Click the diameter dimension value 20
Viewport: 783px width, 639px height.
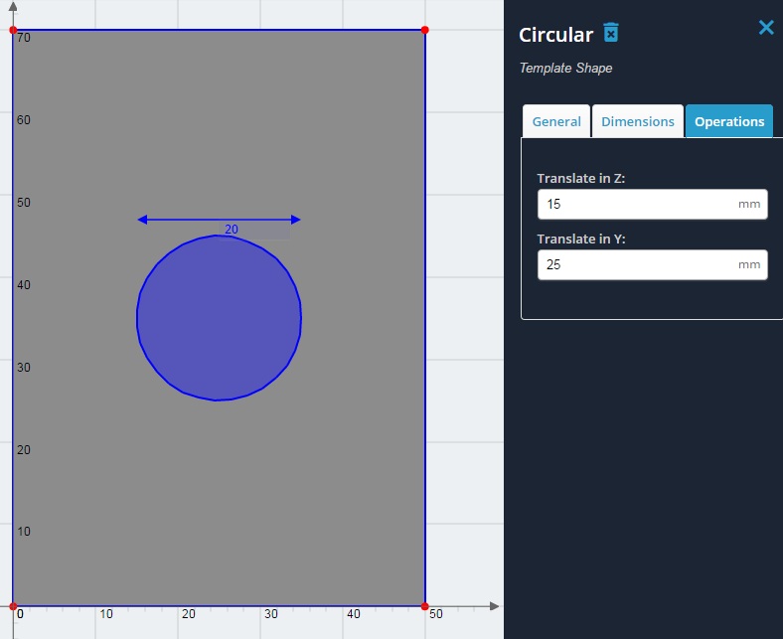232,230
